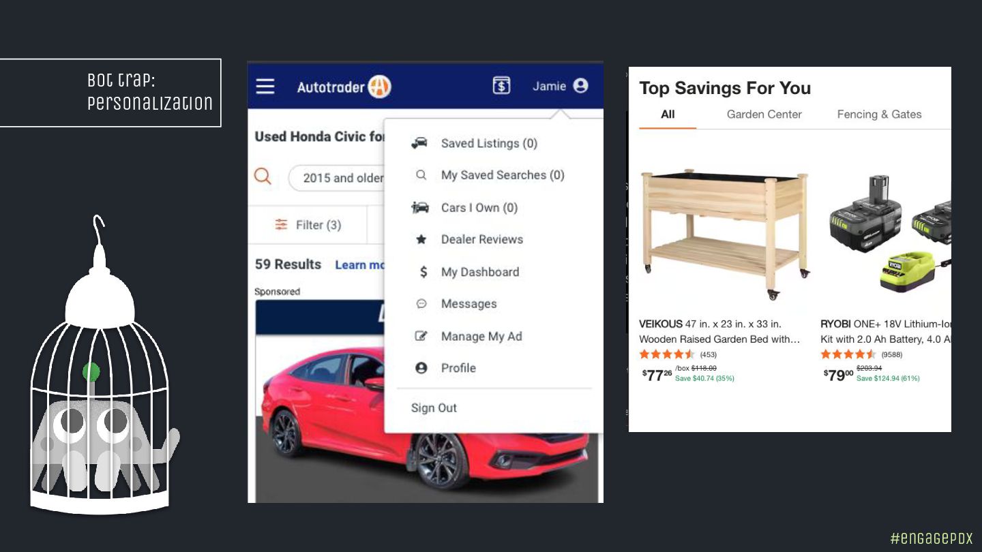Open the Filter (3) button
The width and height of the screenshot is (982, 552).
tap(308, 225)
